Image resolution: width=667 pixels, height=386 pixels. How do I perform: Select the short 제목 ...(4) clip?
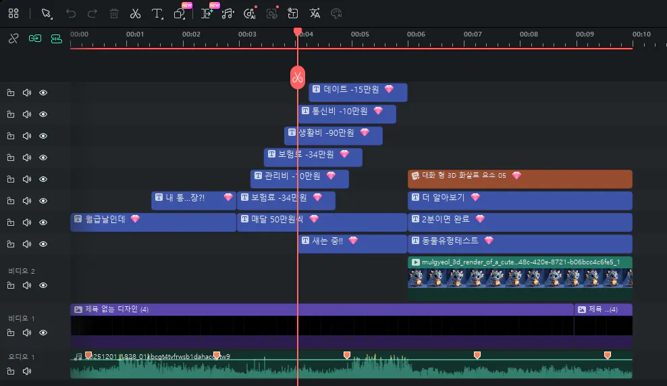pyautogui.click(x=603, y=326)
